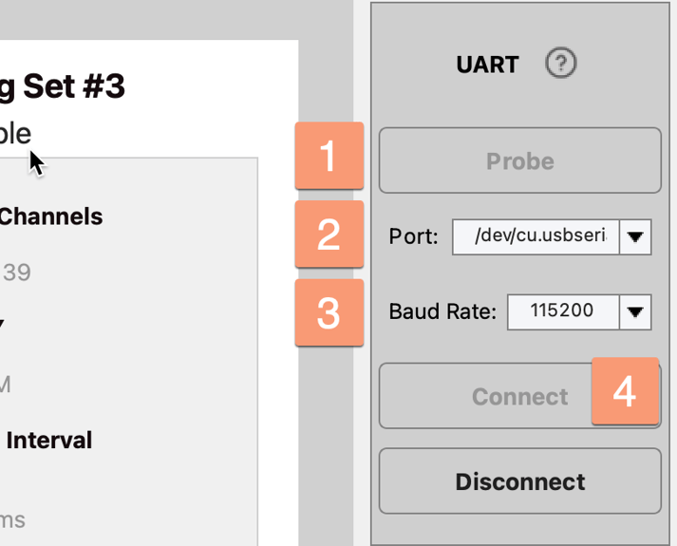This screenshot has width=677, height=546.
Task: Click the Interval heading
Action: [x=49, y=441]
